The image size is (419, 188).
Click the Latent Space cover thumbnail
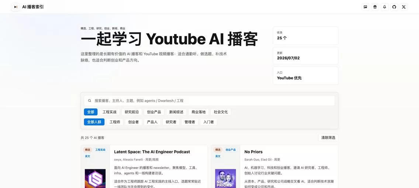pos(95,178)
